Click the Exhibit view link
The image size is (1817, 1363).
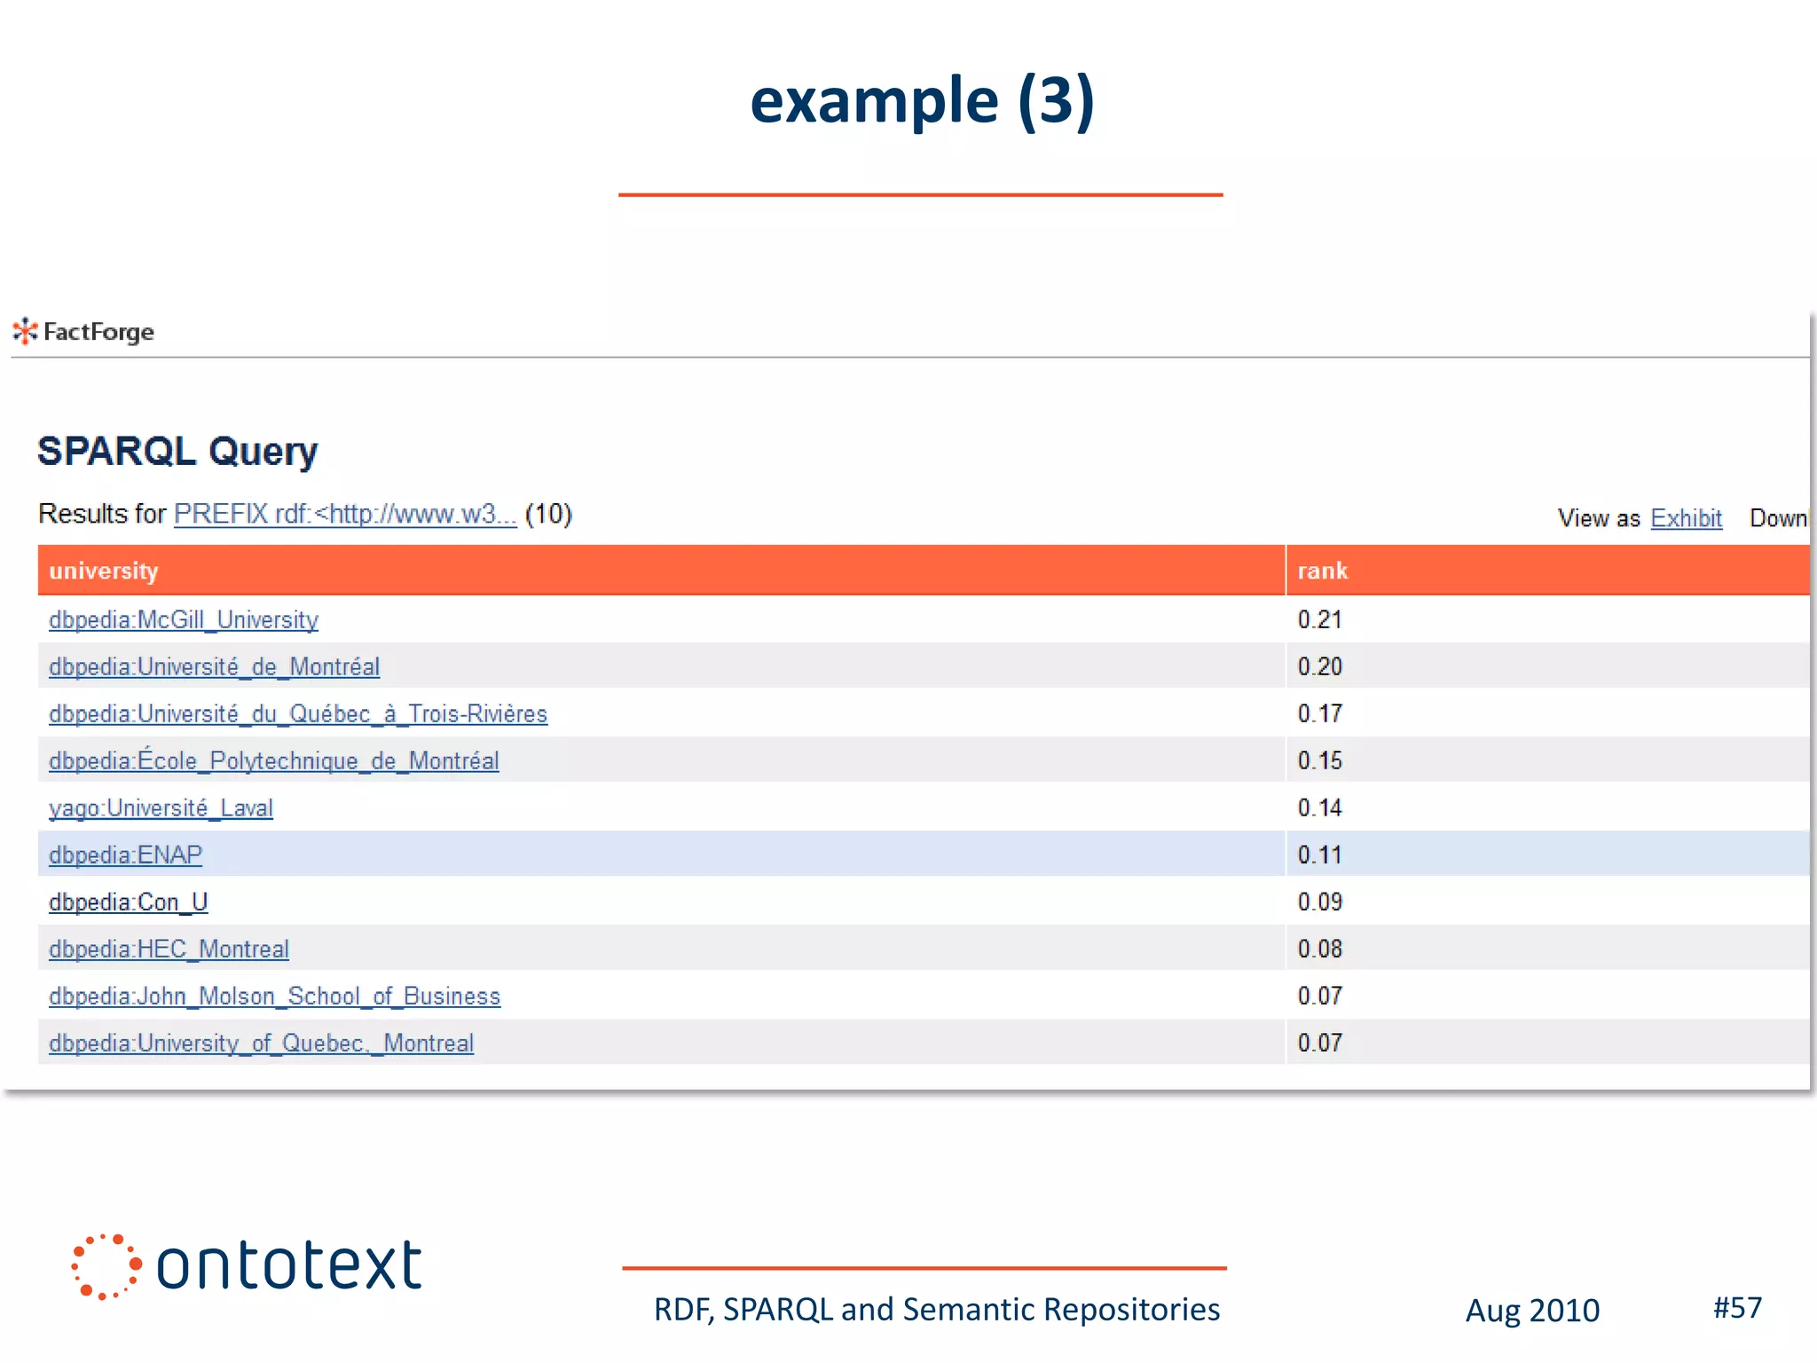click(1686, 518)
